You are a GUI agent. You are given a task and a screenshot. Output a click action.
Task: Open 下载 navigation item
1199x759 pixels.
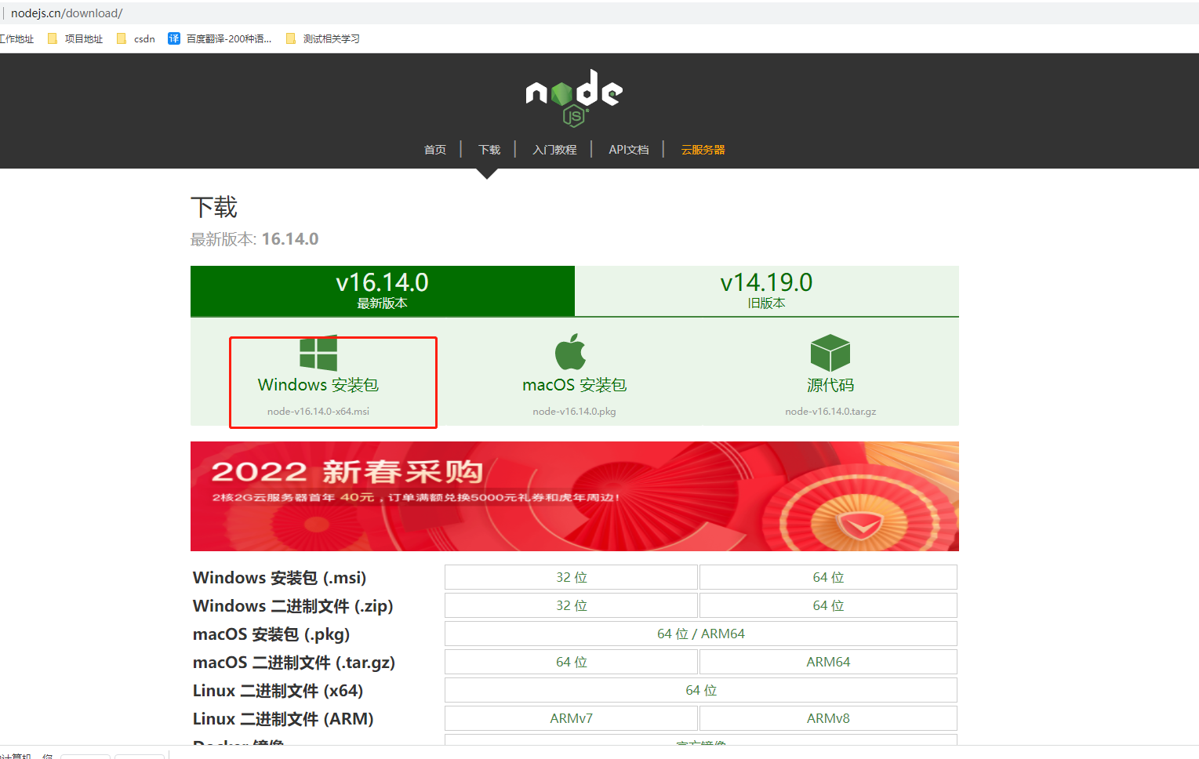489,150
